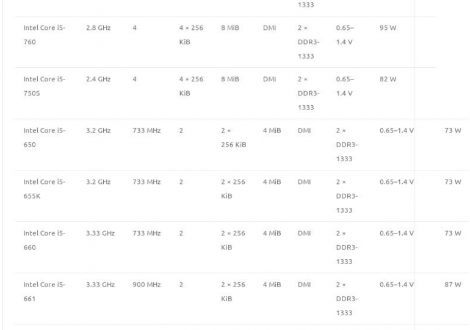The height and width of the screenshot is (330, 470).
Task: Click the 8 MiB cache cell for i5-760
Action: pyautogui.click(x=230, y=28)
